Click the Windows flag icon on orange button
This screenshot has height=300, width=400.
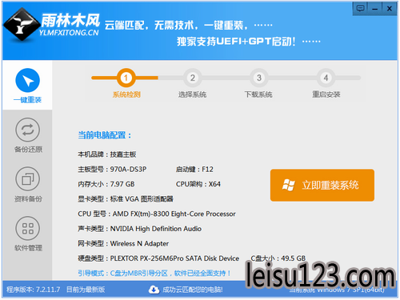[x=289, y=185]
